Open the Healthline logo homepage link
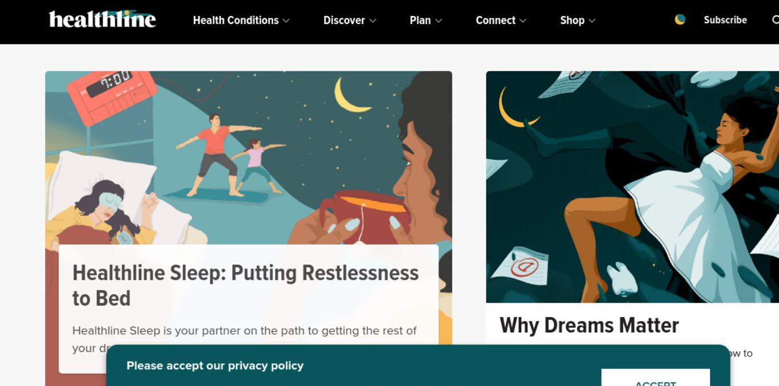779x386 pixels. pyautogui.click(x=103, y=19)
